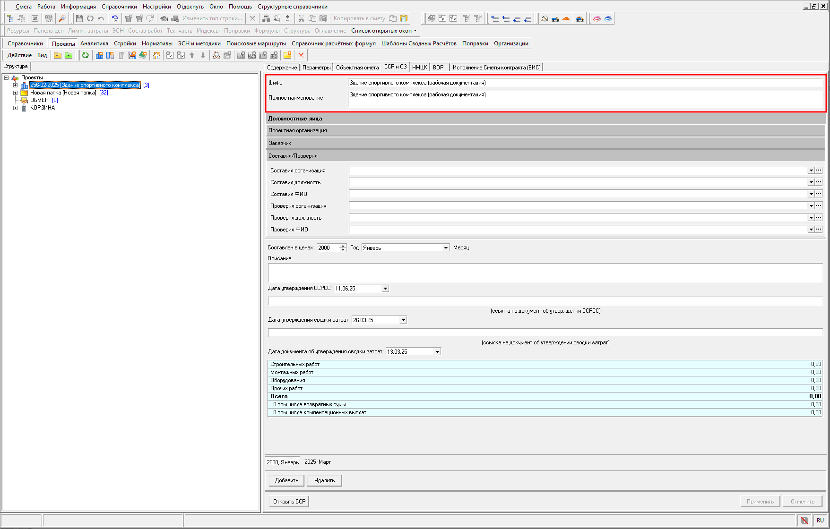830x529 pixels.
Task: Open Дата утверждения ССРСС date dropdown
Action: [385, 289]
